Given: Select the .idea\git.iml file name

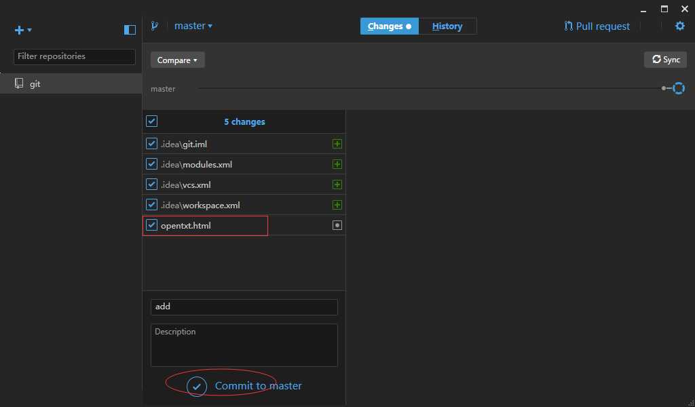Looking at the screenshot, I should [183, 144].
